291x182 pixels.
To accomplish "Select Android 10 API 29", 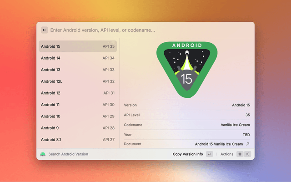I will point(77,116).
